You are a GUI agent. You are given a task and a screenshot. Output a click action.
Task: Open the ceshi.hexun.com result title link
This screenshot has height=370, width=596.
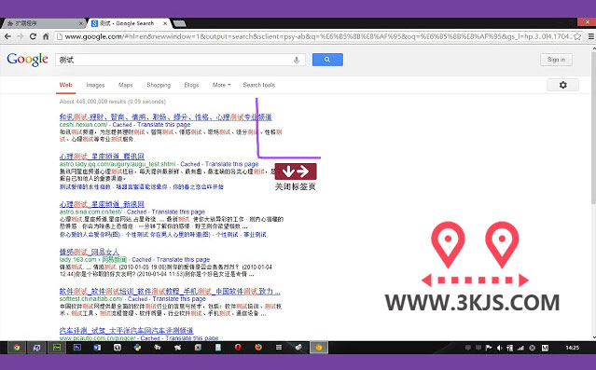tap(165, 117)
